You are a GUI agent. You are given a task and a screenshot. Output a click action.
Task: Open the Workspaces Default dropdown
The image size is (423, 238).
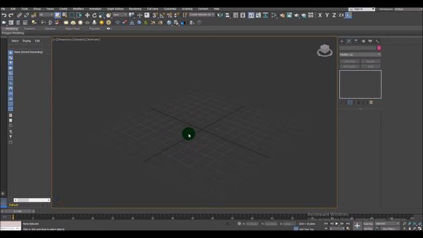[408, 9]
